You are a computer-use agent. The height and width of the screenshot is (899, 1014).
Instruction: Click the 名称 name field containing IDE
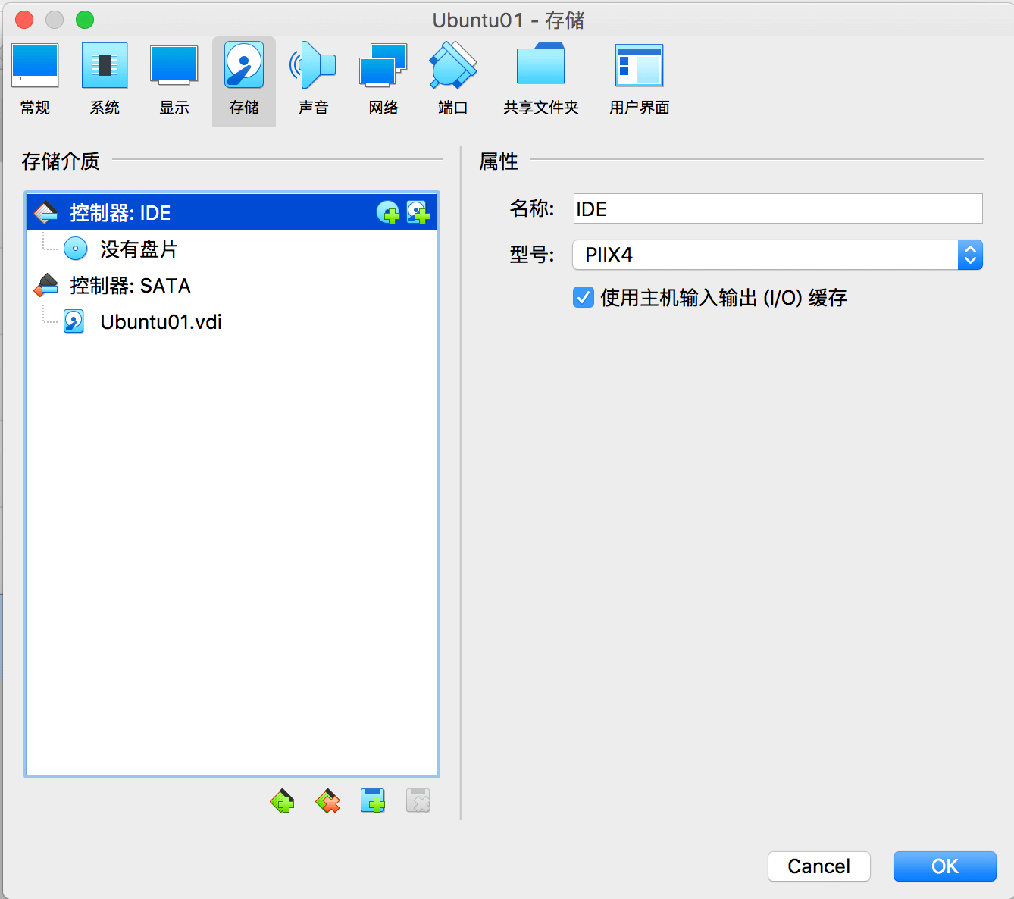(778, 208)
